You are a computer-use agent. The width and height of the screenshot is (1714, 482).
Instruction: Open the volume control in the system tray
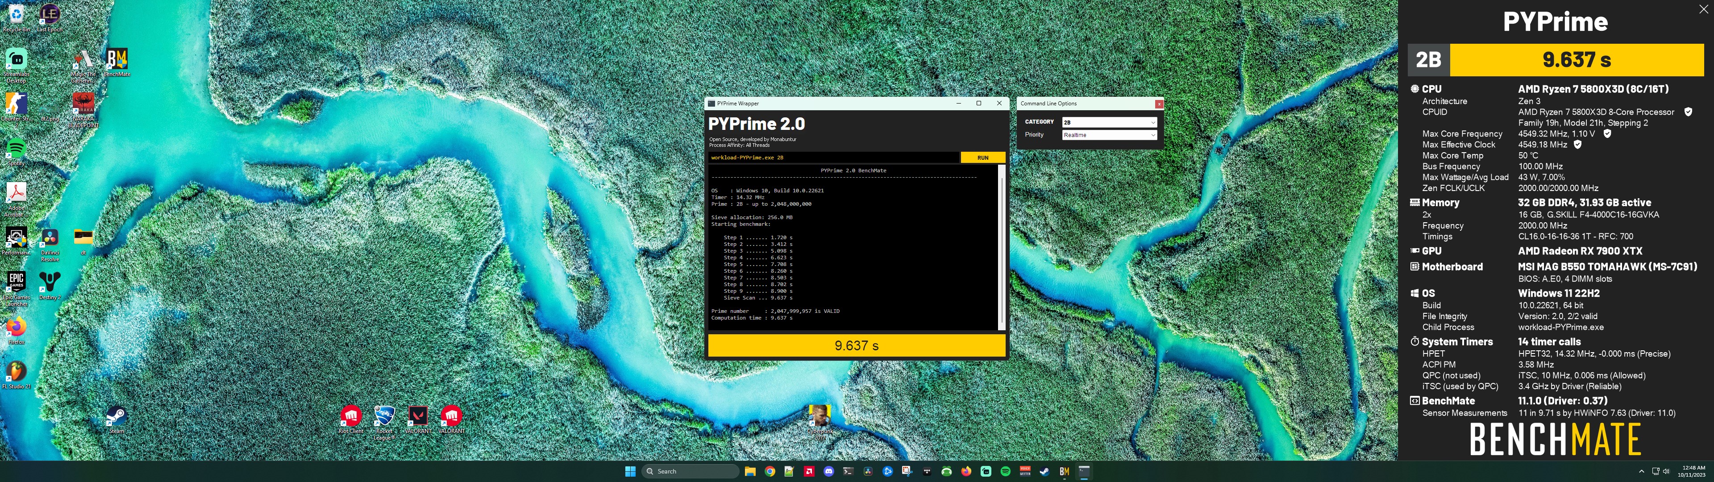pos(1667,471)
